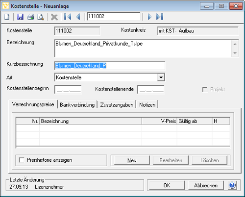The width and height of the screenshot is (245, 197).
Task: Open help via the blue question mark icon
Action: tap(232, 185)
